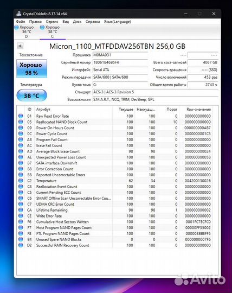Click the Raw-значения column header
232x293 pixels.
click(x=196, y=109)
